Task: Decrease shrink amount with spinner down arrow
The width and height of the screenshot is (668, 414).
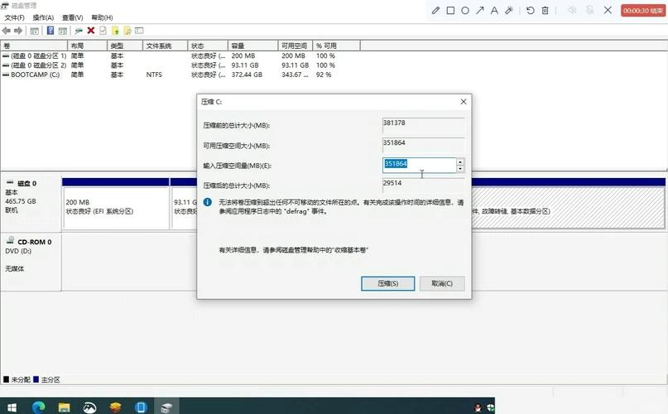Action: click(460, 169)
